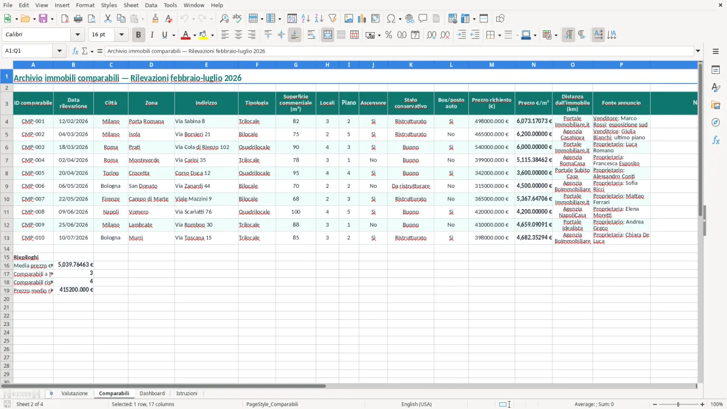
Task: Switch to the Valutazione sheet tab
Action: [75, 393]
